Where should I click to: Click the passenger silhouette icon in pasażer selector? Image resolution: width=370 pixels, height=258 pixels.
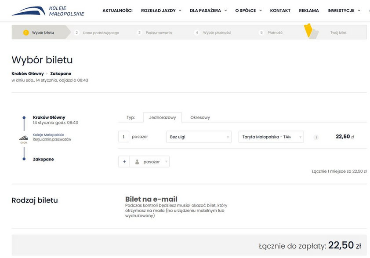pos(138,161)
